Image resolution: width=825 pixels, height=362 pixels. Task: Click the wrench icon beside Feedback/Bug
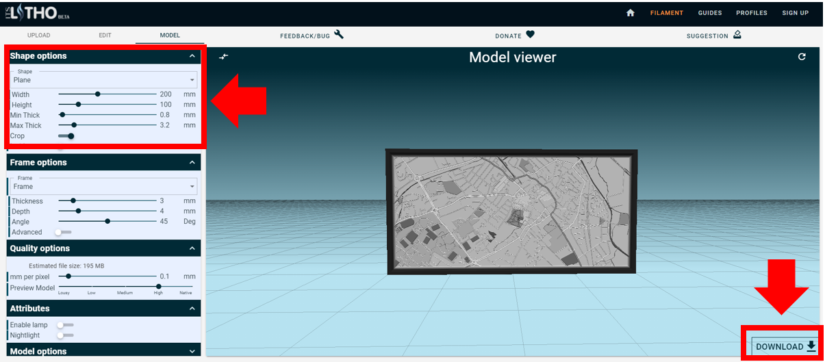coord(339,35)
